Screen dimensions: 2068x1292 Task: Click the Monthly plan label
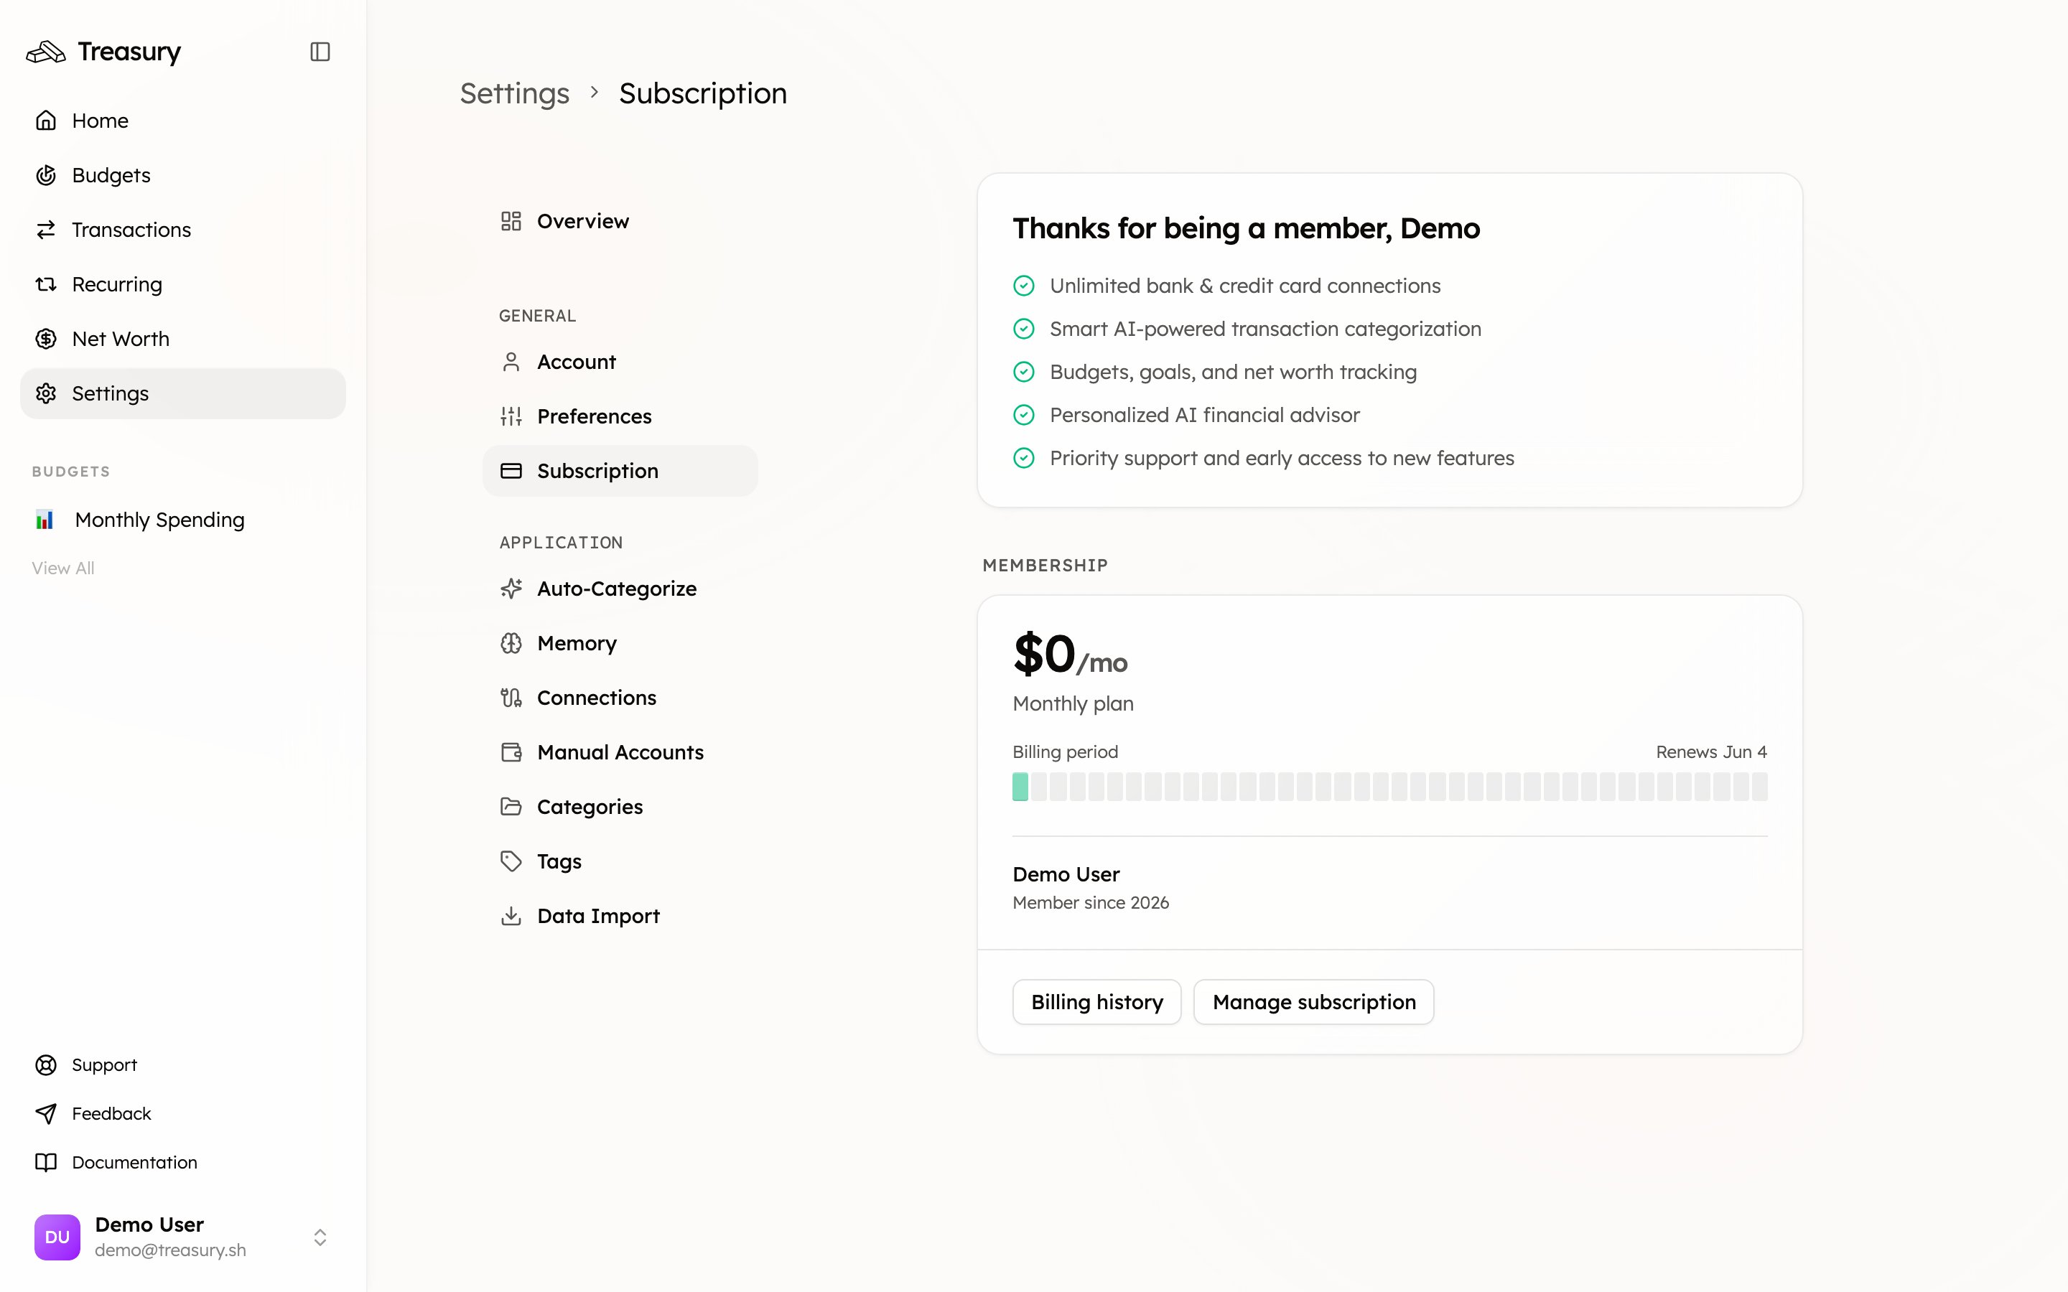click(1073, 703)
